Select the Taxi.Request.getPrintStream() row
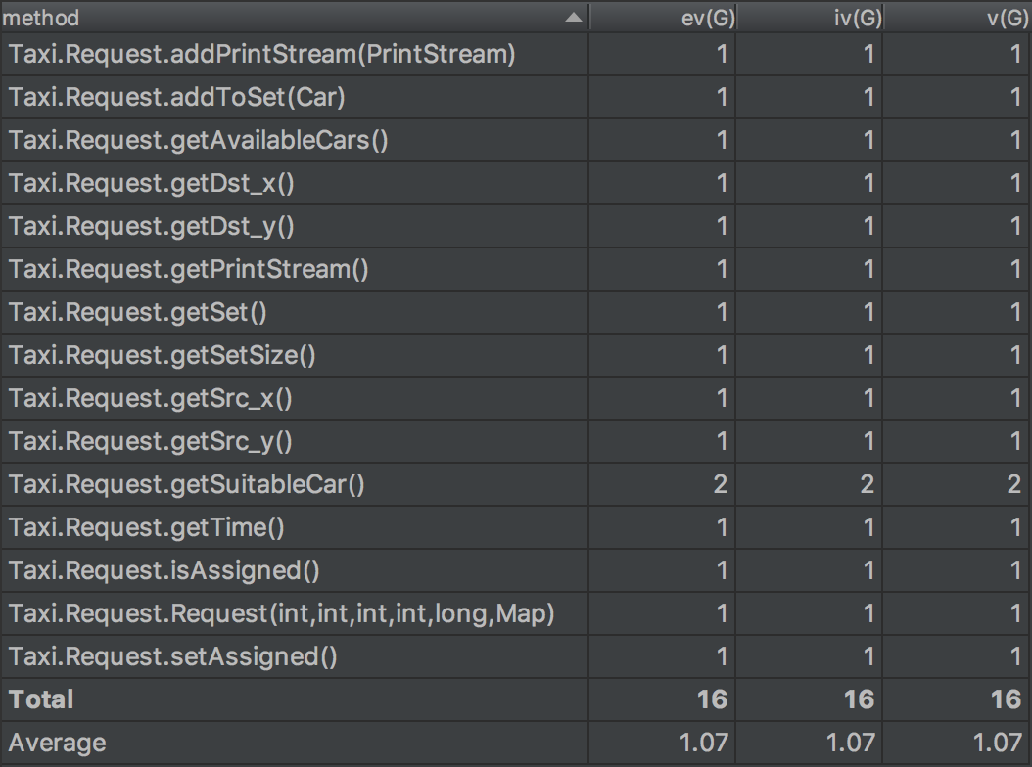 189,269
